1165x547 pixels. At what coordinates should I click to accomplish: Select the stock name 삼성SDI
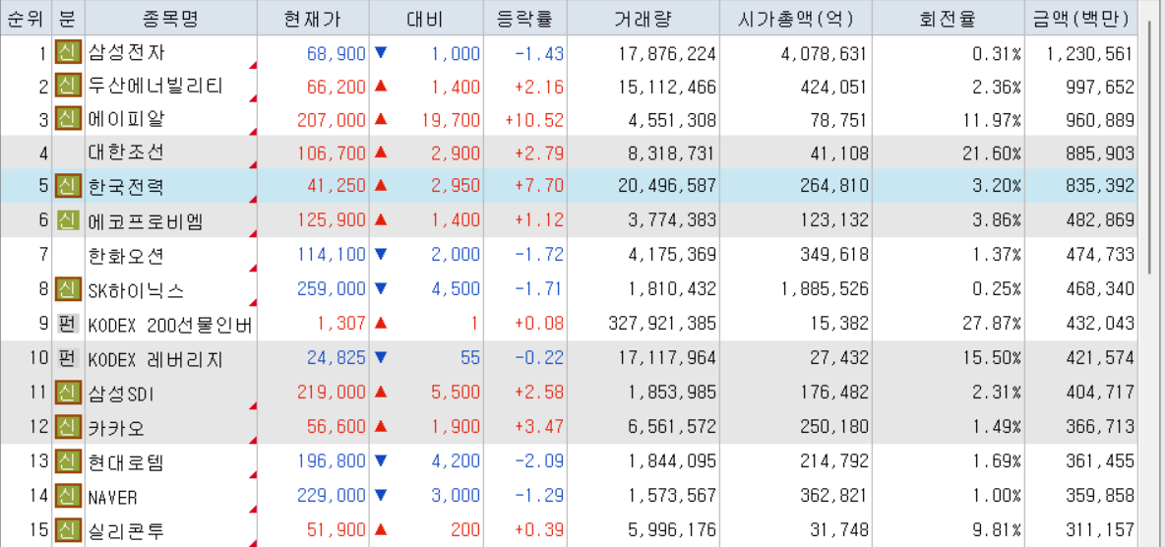(121, 393)
